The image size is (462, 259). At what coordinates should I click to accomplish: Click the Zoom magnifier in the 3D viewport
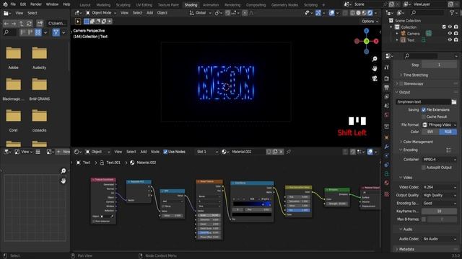point(375,59)
